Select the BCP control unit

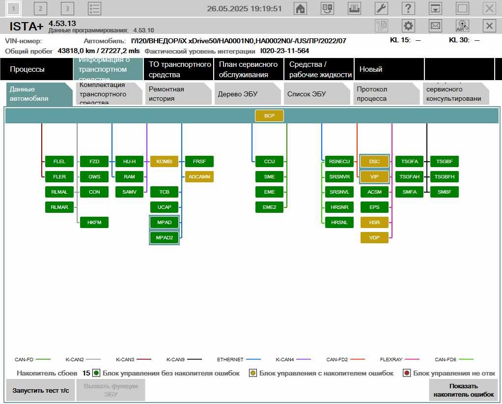click(x=269, y=115)
